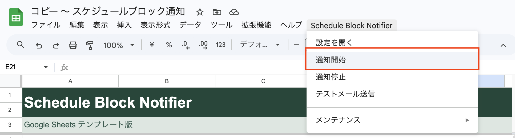The height and width of the screenshot is (138, 515).
Task: Open the デフォ... font dropdown
Action: (x=260, y=45)
